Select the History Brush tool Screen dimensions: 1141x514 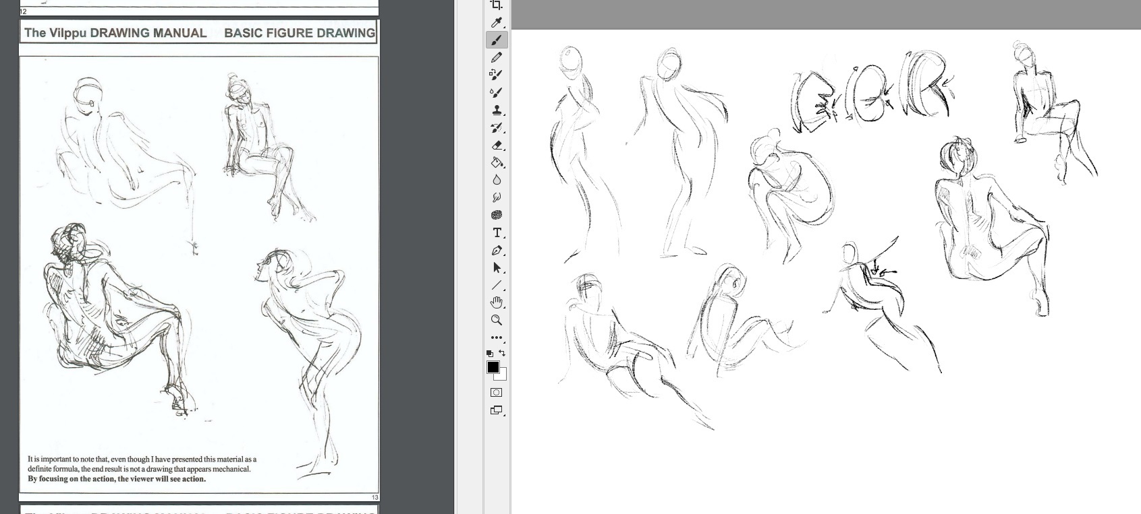496,127
